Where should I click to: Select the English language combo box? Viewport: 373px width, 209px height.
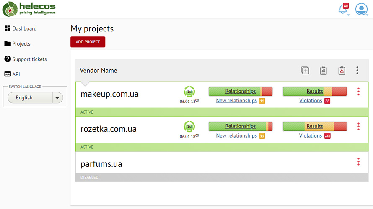point(35,98)
